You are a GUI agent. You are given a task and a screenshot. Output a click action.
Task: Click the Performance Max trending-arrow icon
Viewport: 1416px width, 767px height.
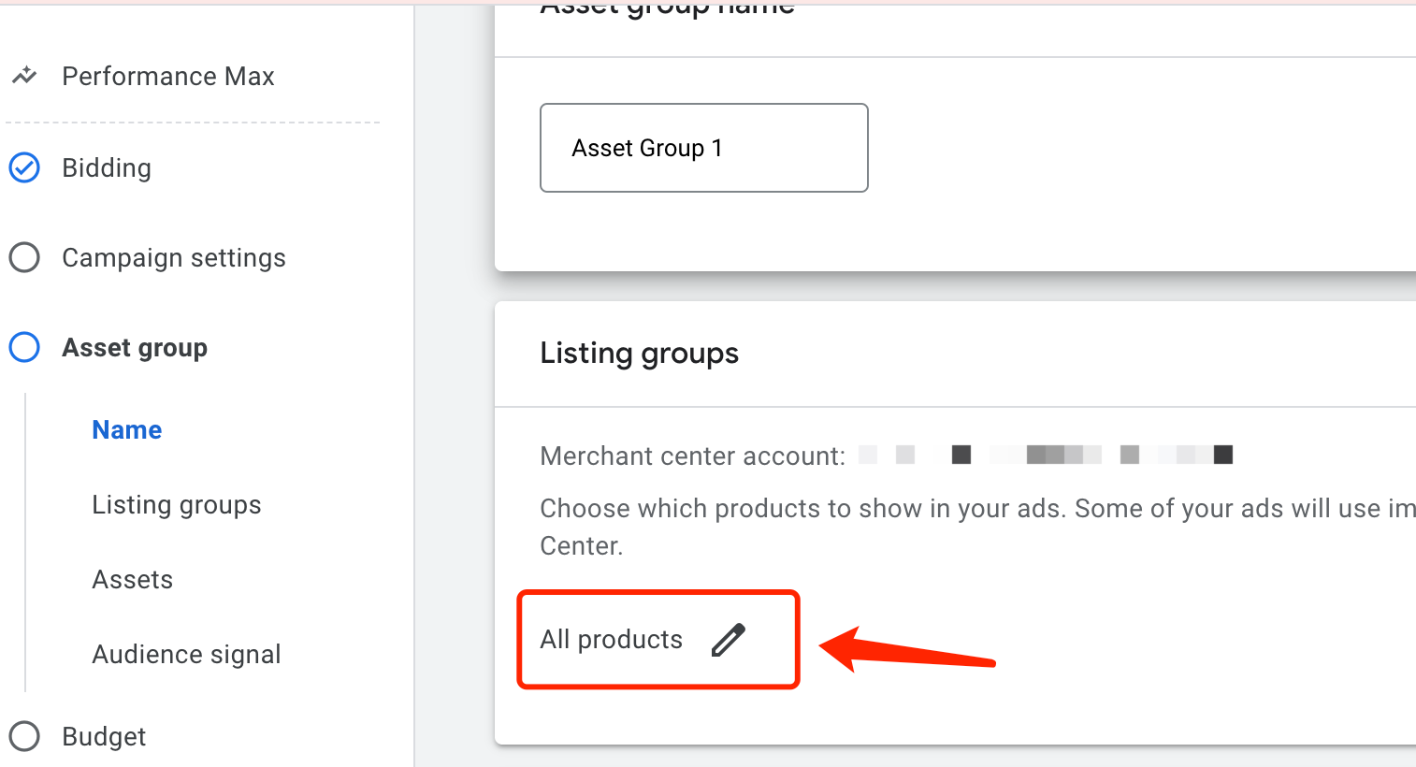tap(23, 76)
